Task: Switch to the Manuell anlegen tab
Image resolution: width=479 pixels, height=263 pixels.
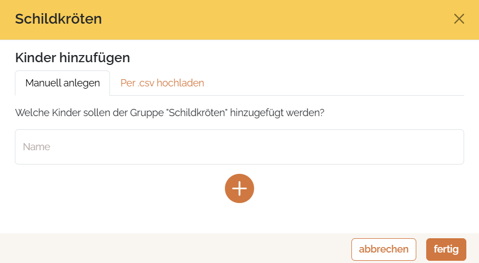Action: (63, 83)
